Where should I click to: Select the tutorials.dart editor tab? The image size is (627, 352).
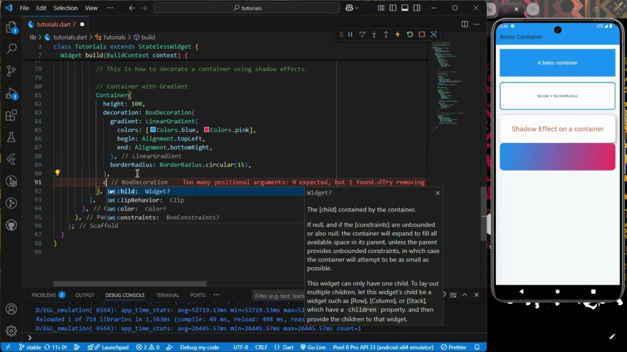tap(56, 24)
